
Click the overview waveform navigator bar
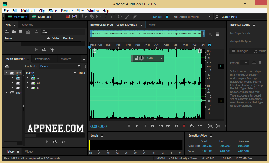pyautogui.click(x=147, y=34)
